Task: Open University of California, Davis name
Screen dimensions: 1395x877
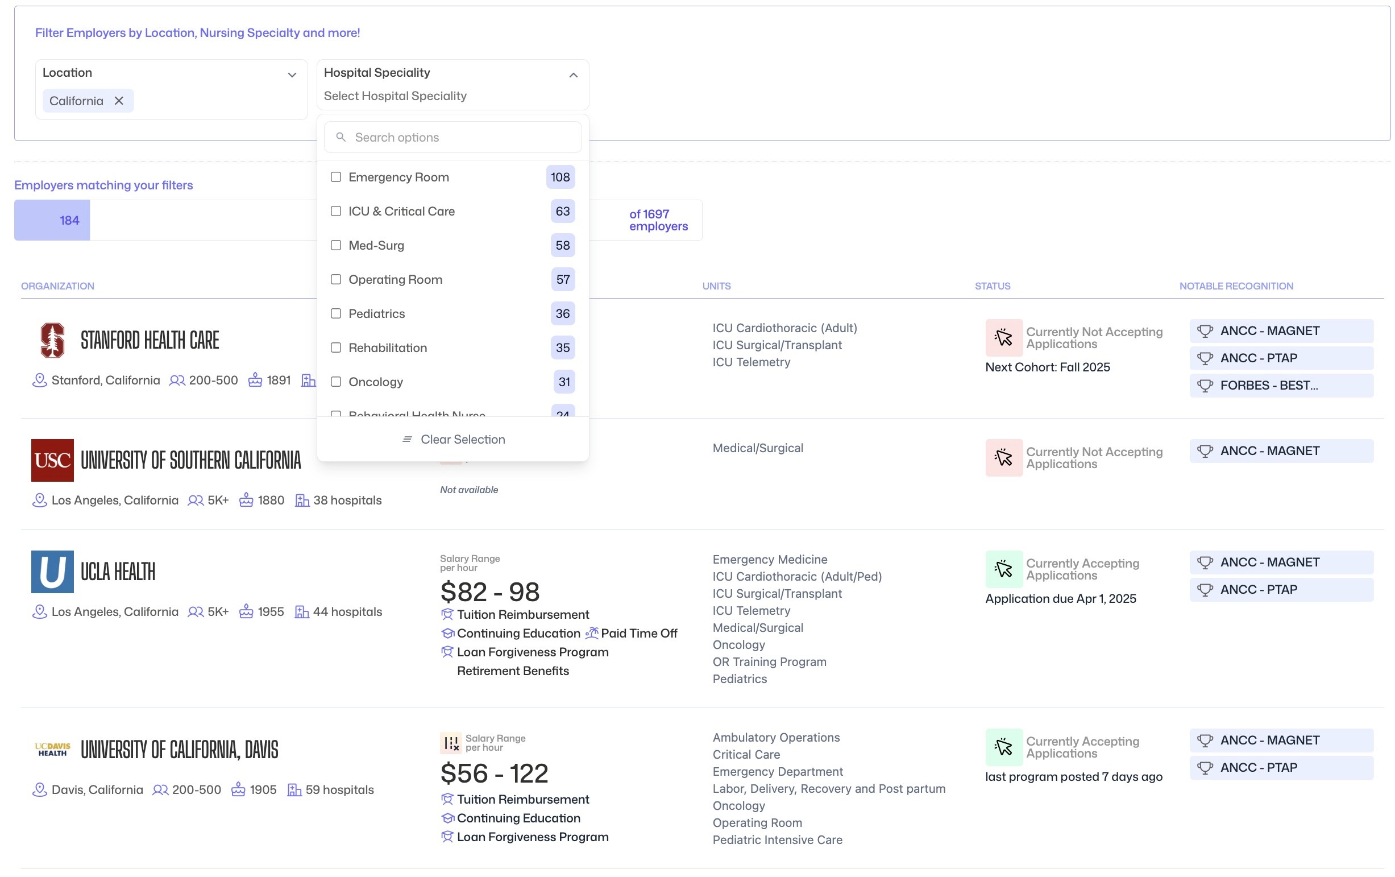Action: pos(180,750)
